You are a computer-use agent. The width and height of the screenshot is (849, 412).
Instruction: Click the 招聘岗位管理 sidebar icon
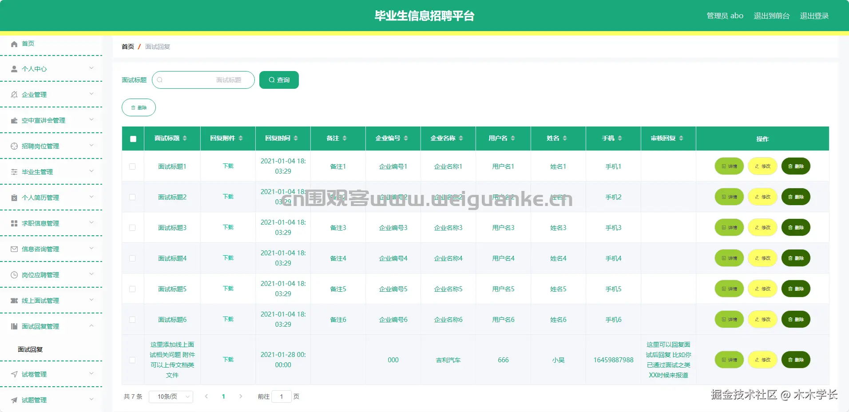(x=14, y=146)
